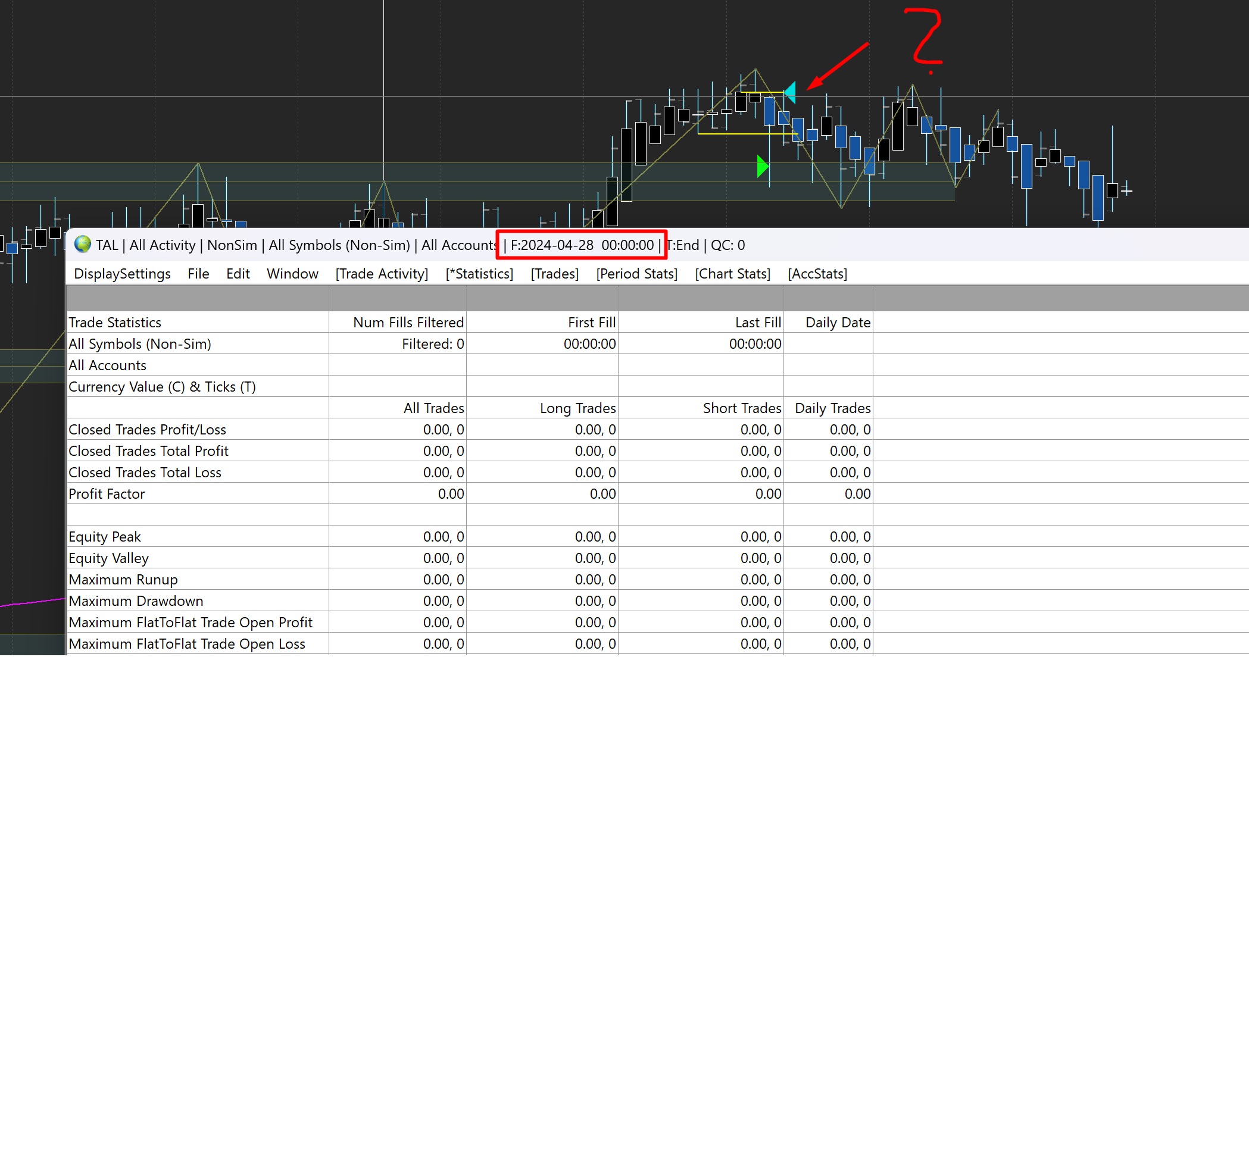Screen dimensions: 1249x1173
Task: Switch to the [Trades] tab
Action: [x=554, y=274]
